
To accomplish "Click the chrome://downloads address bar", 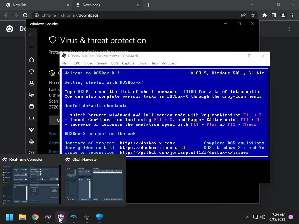I will (145, 15).
